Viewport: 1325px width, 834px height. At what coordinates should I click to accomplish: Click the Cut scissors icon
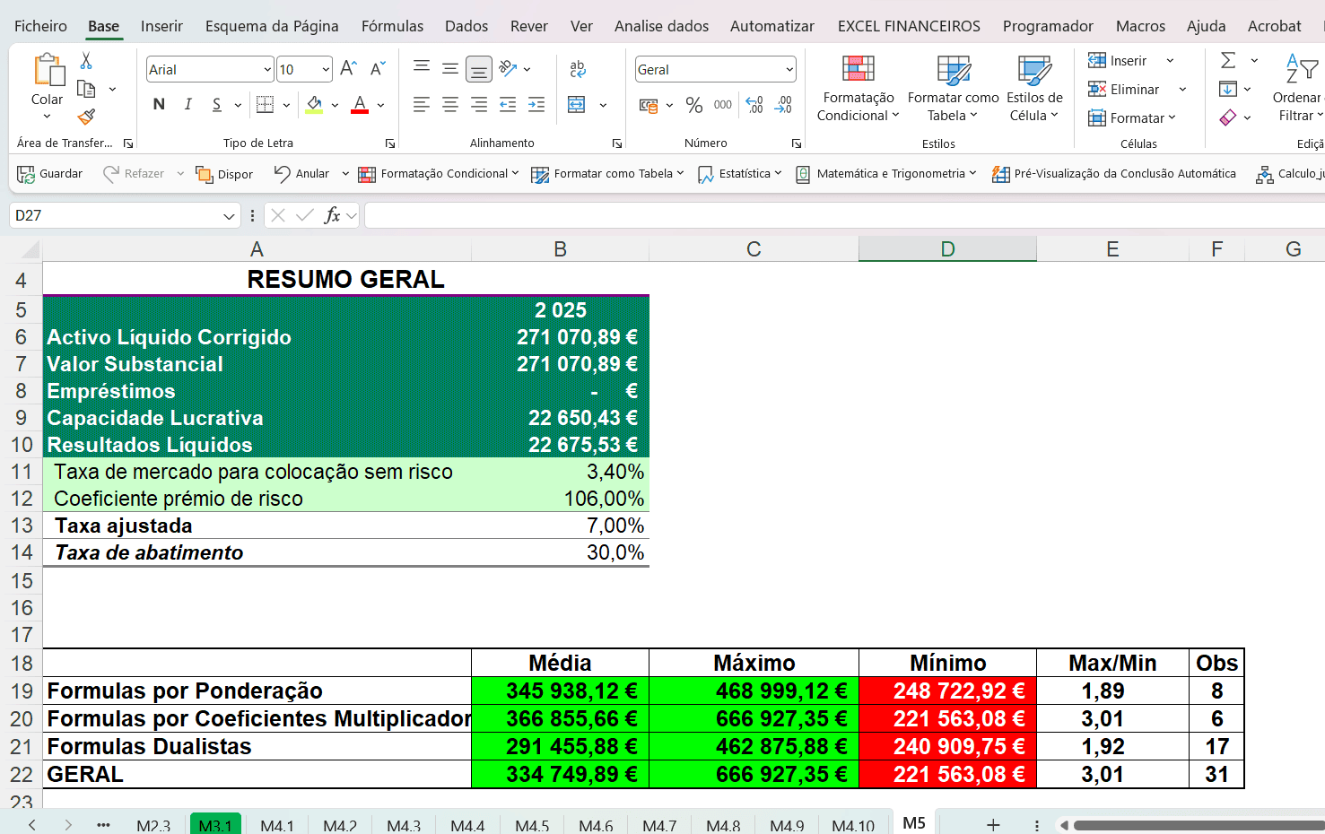point(86,61)
